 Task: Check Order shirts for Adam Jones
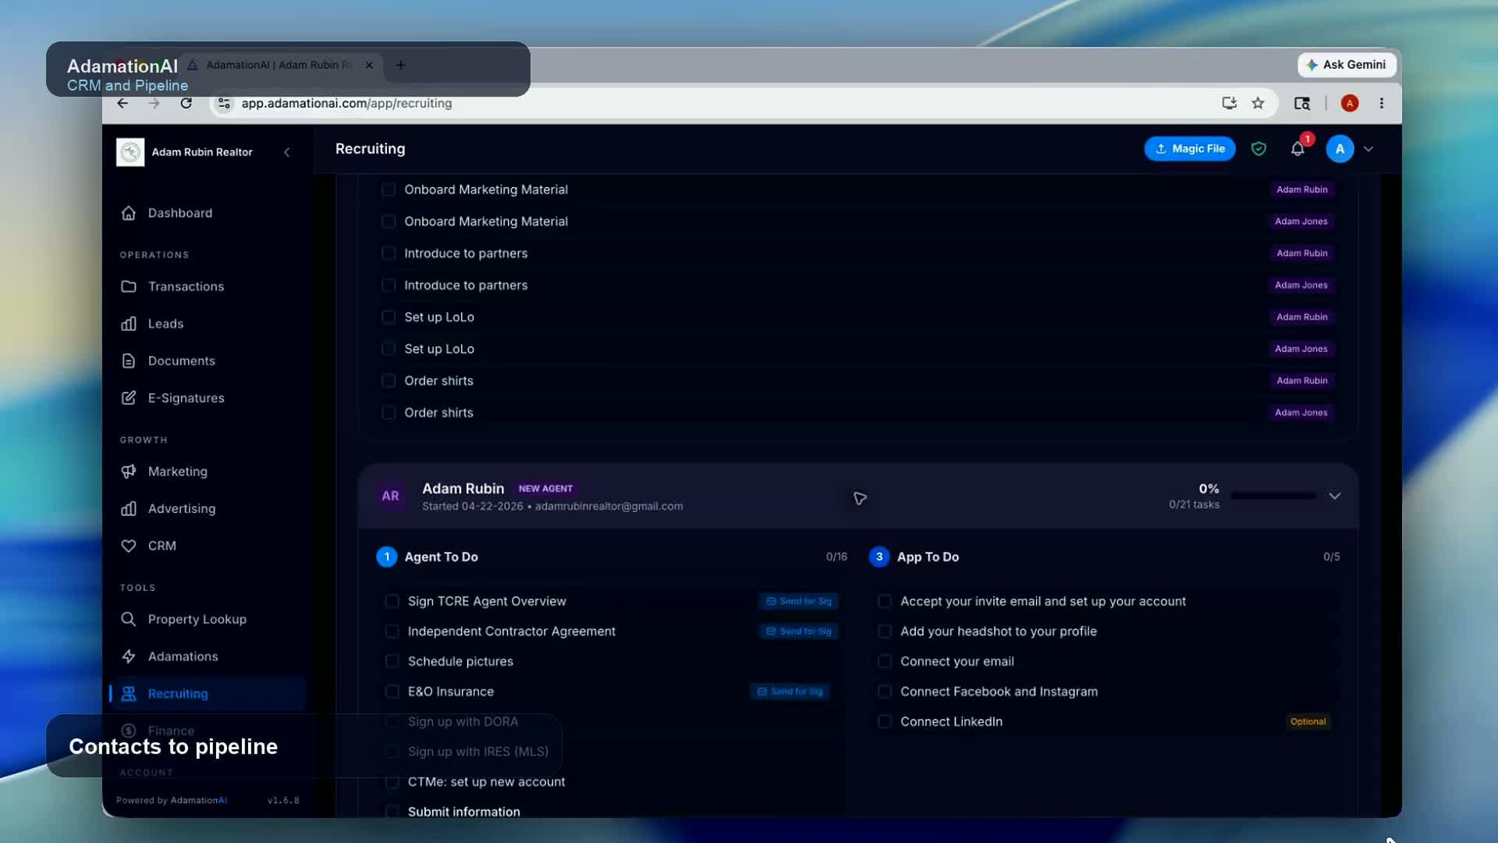coord(388,412)
